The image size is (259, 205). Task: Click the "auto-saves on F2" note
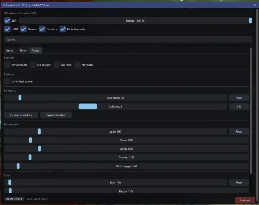click(x=37, y=199)
